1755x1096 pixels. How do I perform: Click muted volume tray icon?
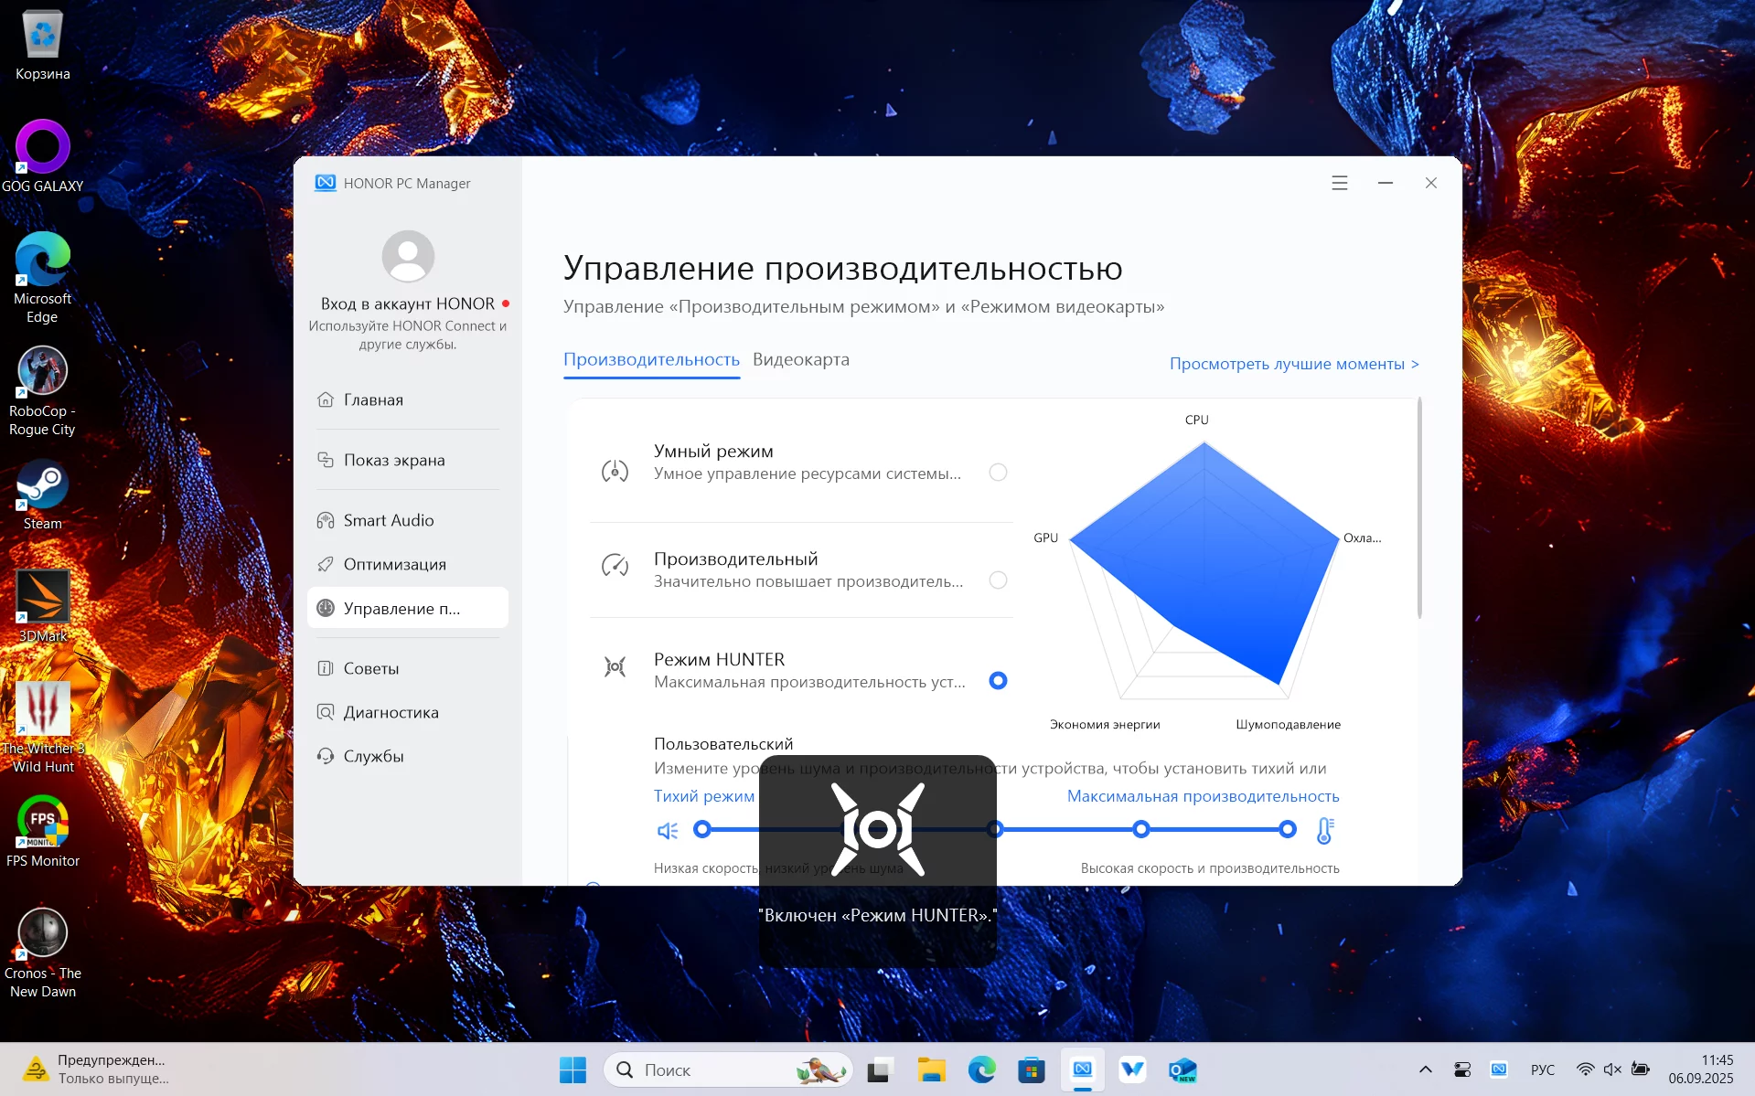point(1612,1069)
